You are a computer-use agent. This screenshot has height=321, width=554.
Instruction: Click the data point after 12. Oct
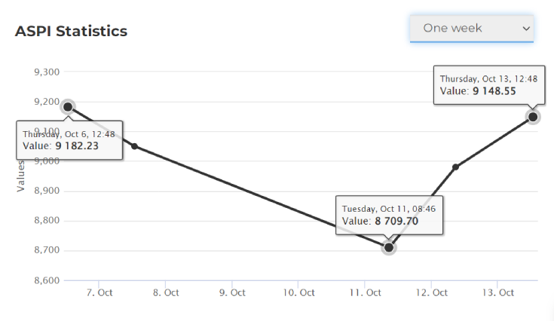[455, 167]
